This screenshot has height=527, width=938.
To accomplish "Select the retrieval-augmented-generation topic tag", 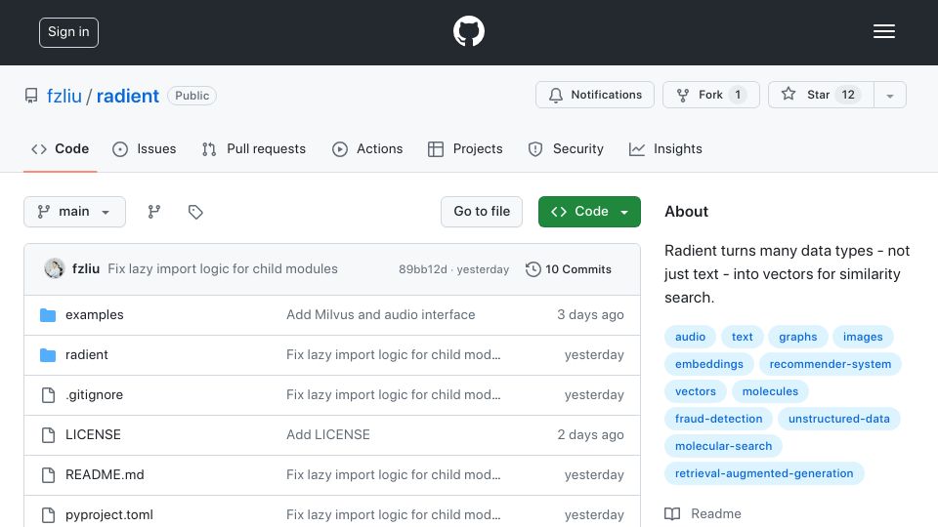I will tap(764, 474).
